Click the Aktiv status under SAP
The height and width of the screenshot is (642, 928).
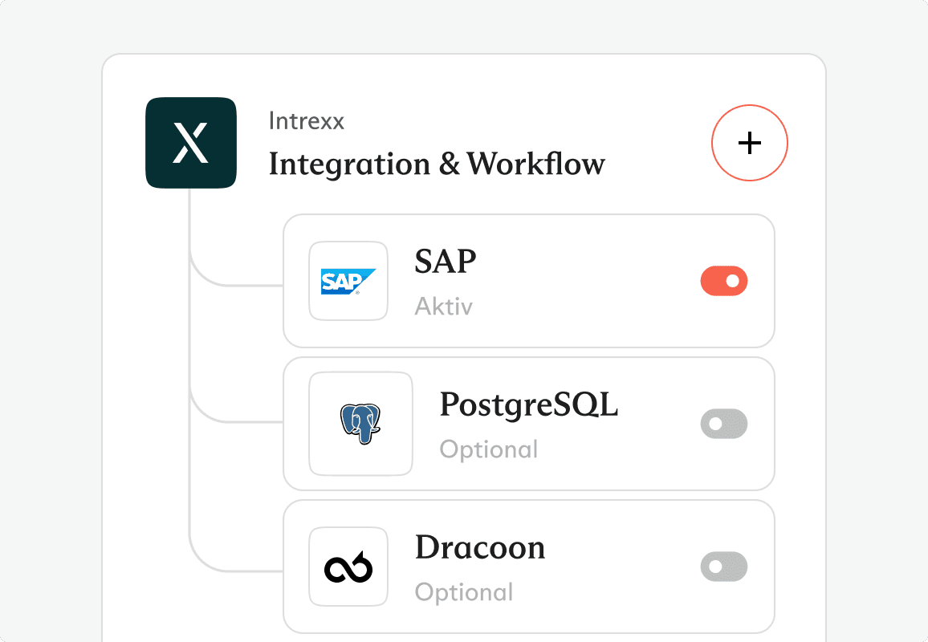tap(444, 307)
